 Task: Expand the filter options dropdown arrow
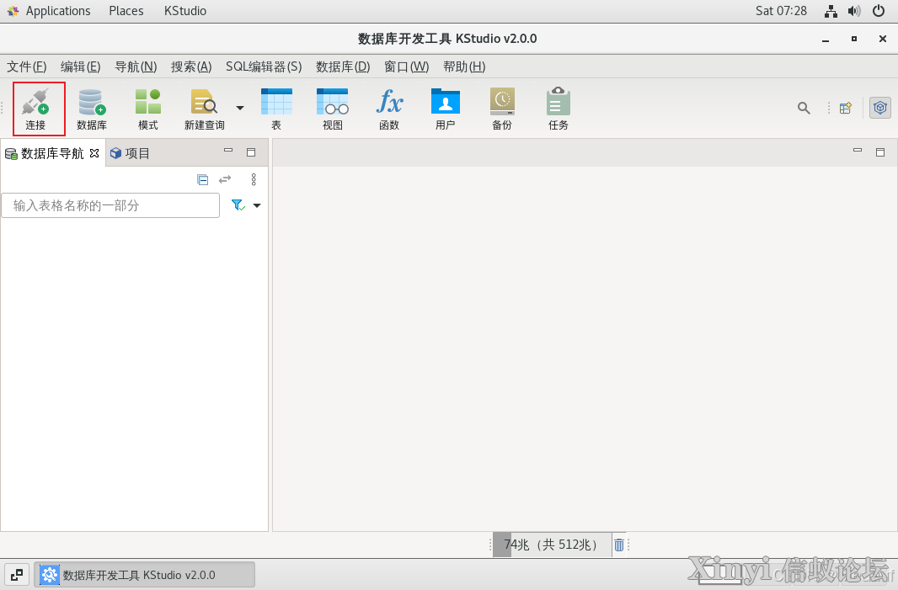click(257, 205)
